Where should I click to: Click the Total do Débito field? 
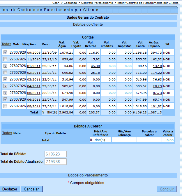(x=56, y=154)
